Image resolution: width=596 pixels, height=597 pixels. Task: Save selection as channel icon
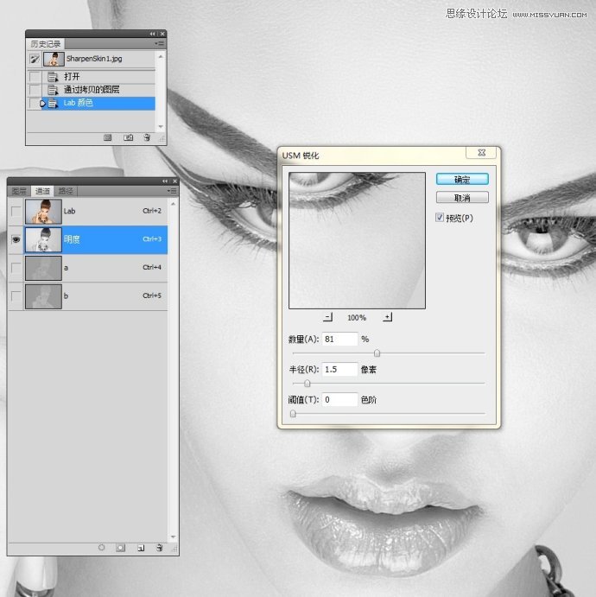(x=121, y=548)
